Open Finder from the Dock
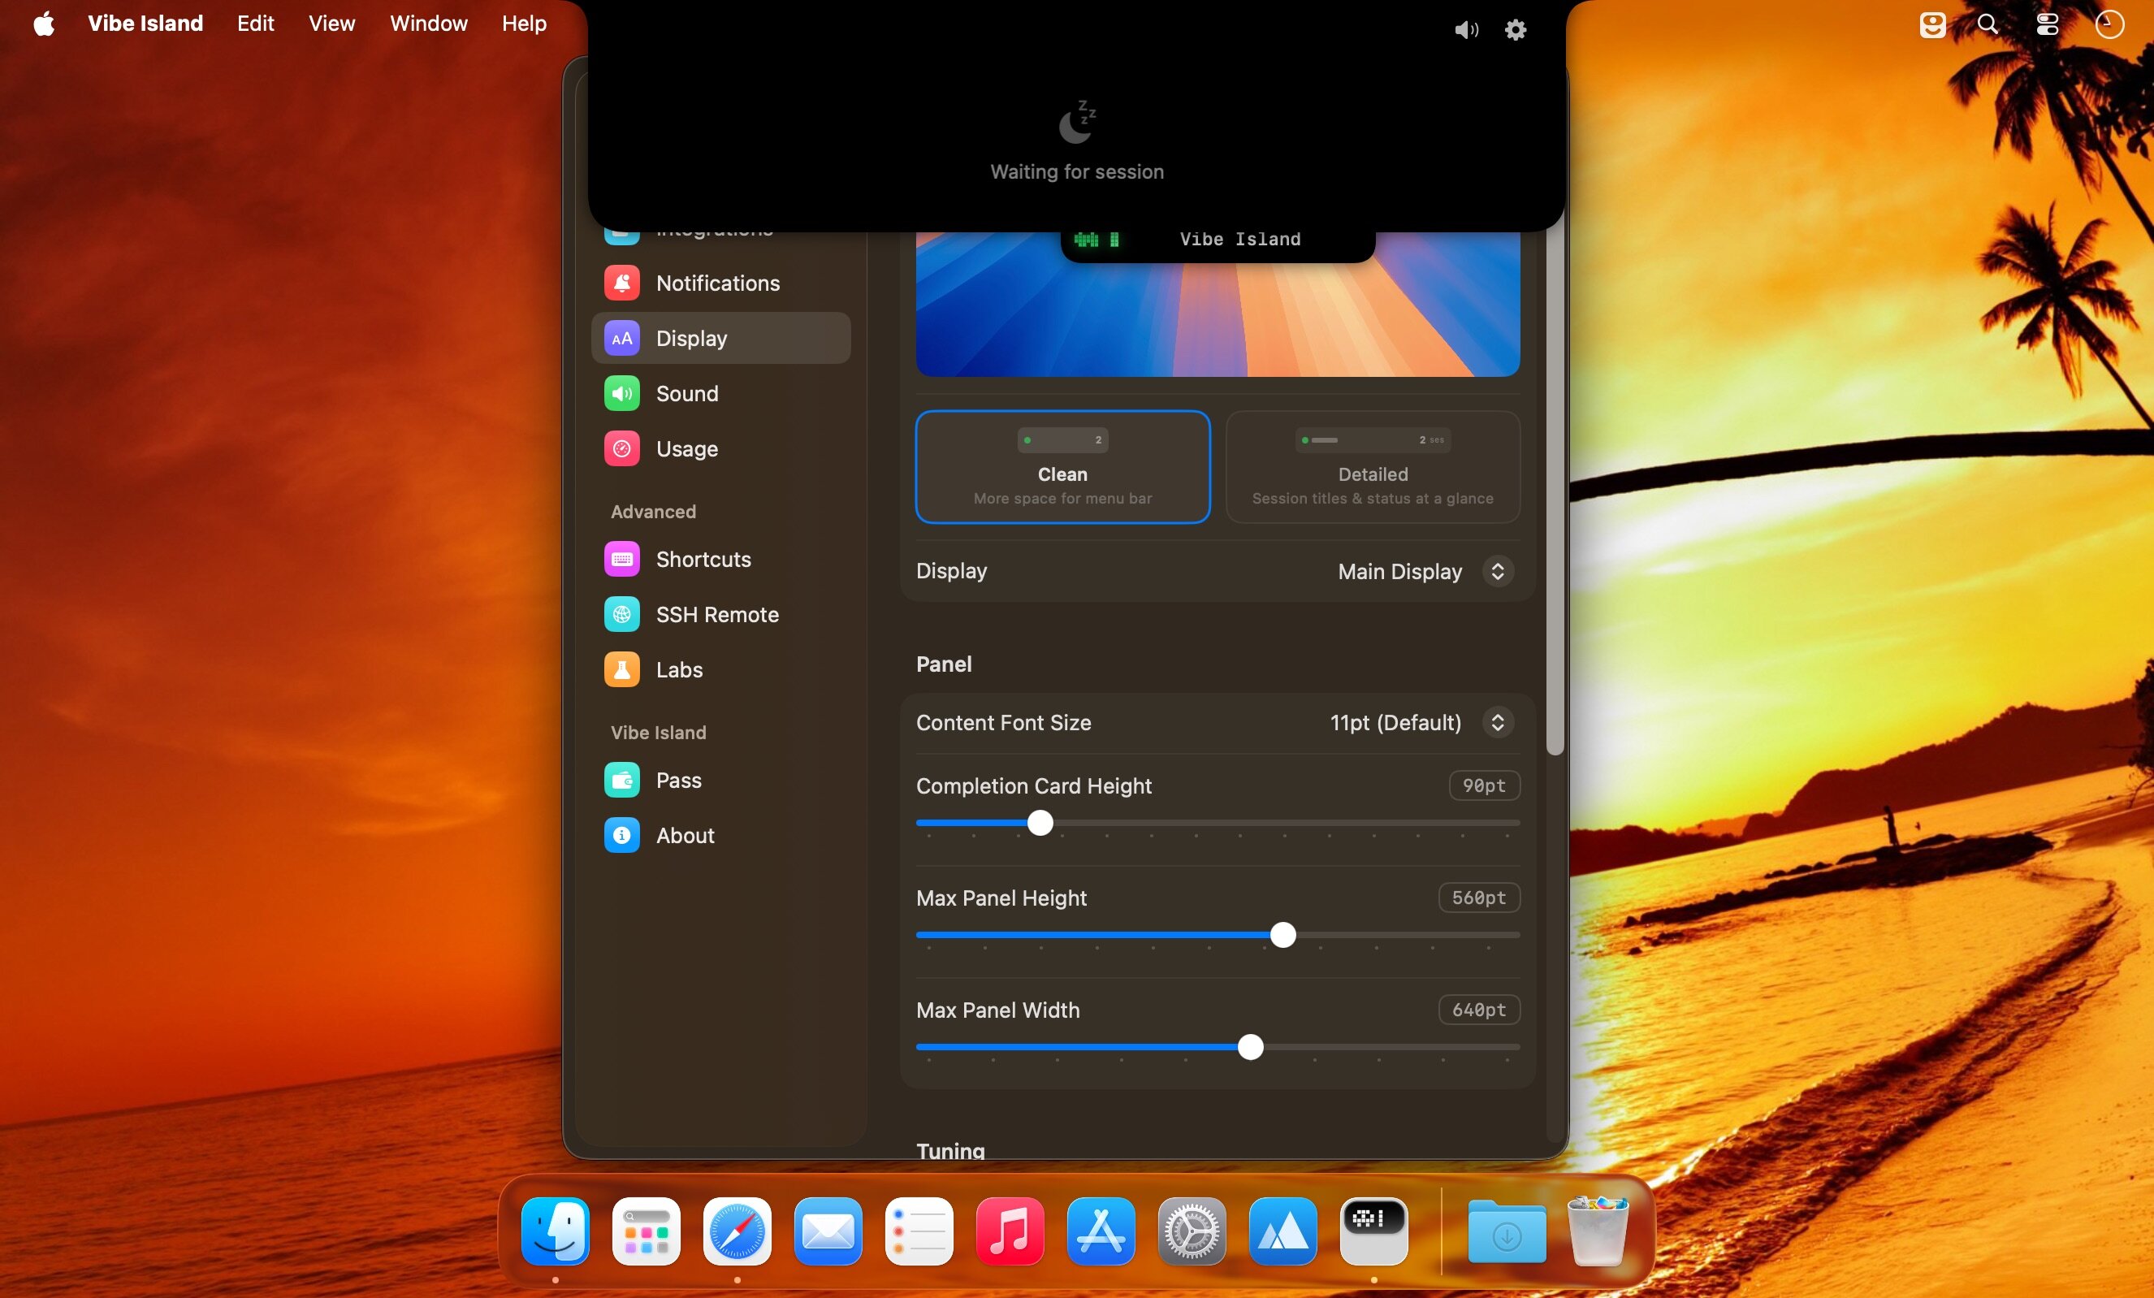 click(555, 1231)
